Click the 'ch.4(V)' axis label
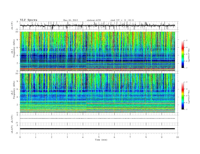Viewport: 200px width, 154px height. [x=12, y=129]
